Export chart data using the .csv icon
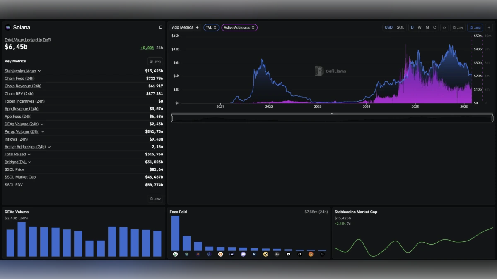The width and height of the screenshot is (497, 279). pyautogui.click(x=458, y=27)
